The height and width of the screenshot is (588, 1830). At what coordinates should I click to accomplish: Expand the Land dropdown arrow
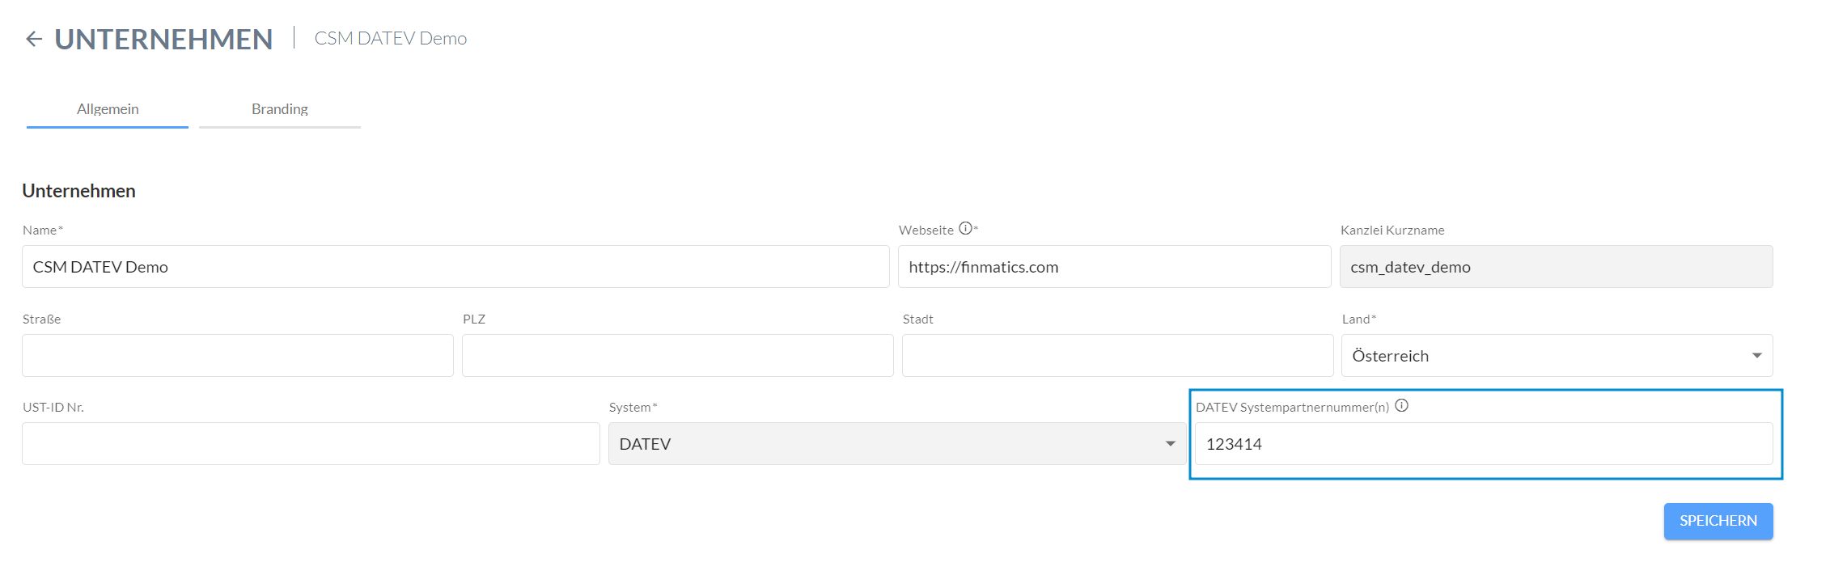point(1756,356)
